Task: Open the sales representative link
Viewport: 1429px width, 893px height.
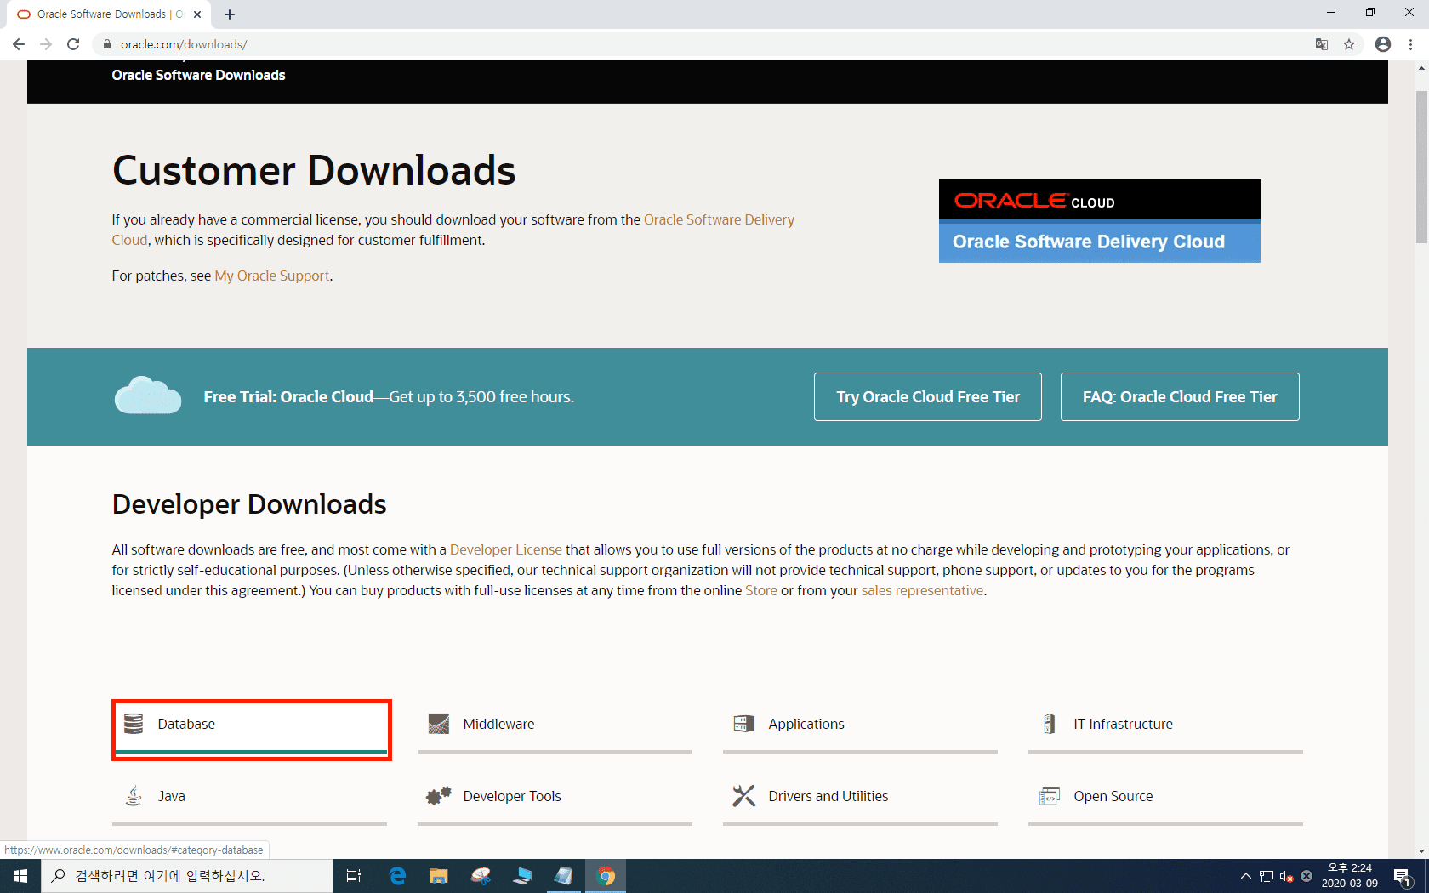Action: tap(922, 590)
